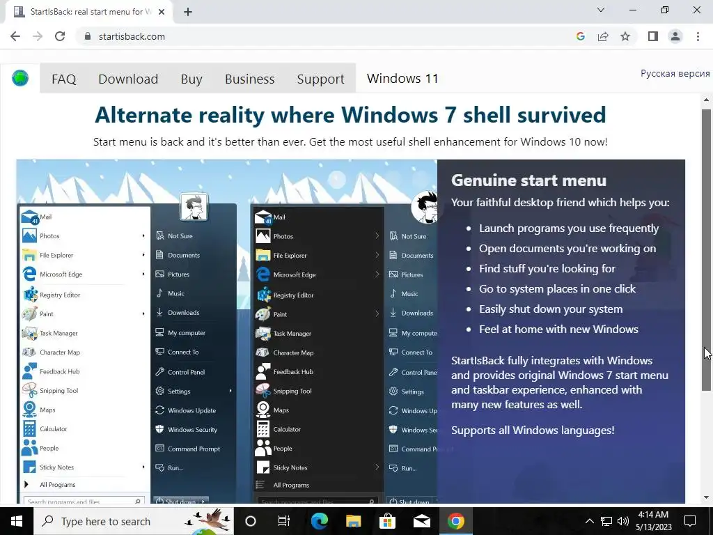Open the tab search chevron in the title bar
713x535 pixels.
coord(601,10)
